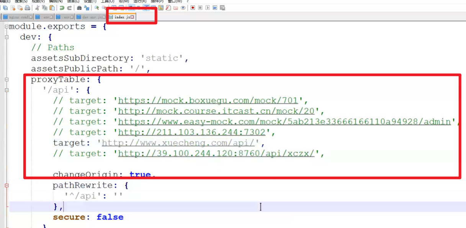Click the Zoom Out magnifier icon
Viewport: 466px width, 228px height.
tap(104, 8)
